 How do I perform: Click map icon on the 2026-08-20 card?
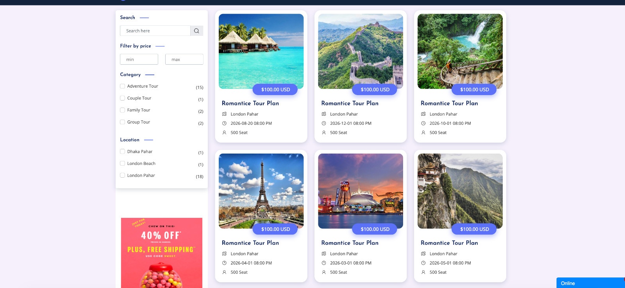[x=224, y=114]
